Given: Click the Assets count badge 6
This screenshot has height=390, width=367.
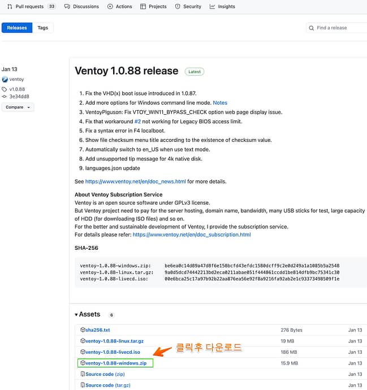Looking at the screenshot, I should (x=111, y=315).
